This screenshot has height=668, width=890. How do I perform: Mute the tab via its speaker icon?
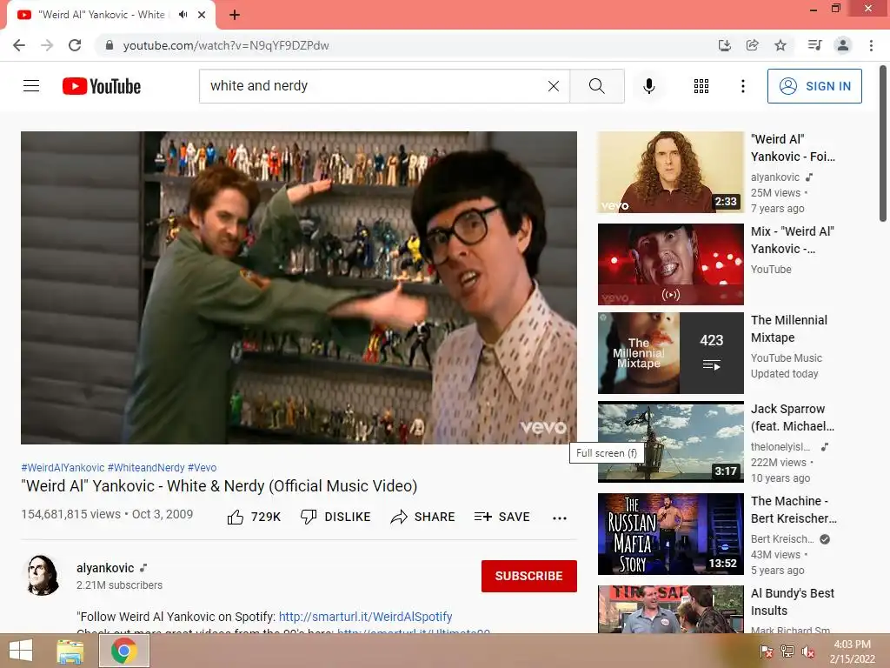(x=183, y=15)
